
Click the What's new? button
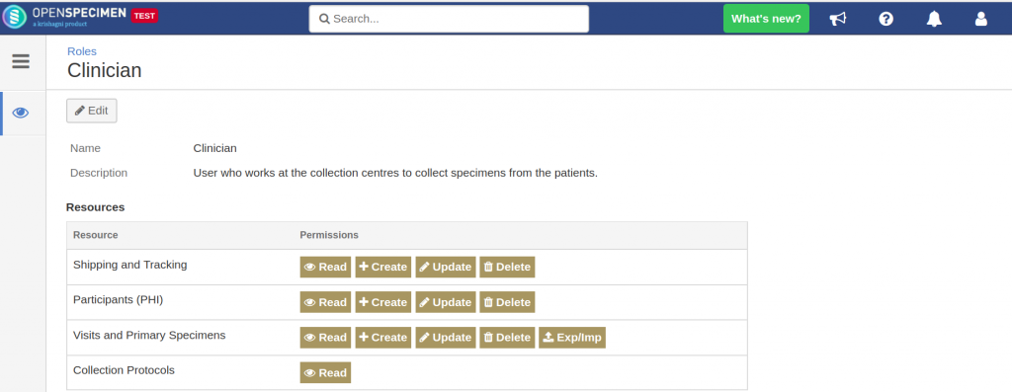(766, 19)
